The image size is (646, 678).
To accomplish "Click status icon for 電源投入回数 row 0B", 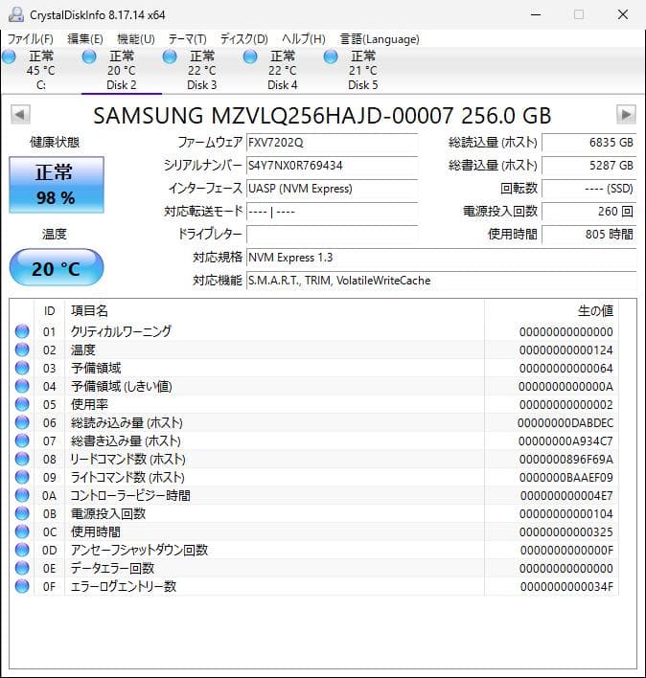I will pos(22,513).
